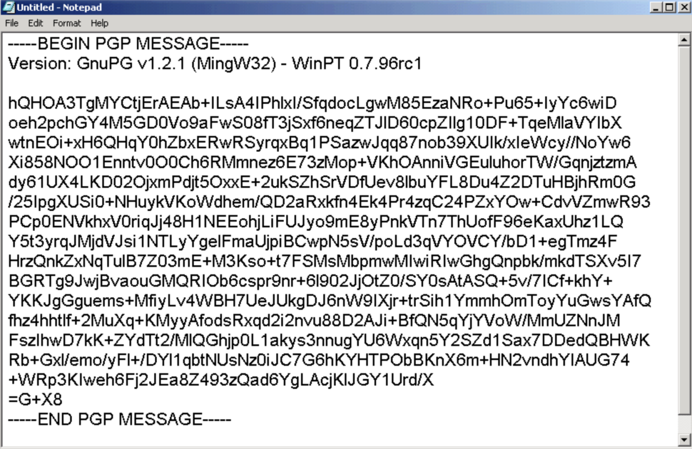Minimize the Notepad window
692x449 pixels.
coord(656,7)
